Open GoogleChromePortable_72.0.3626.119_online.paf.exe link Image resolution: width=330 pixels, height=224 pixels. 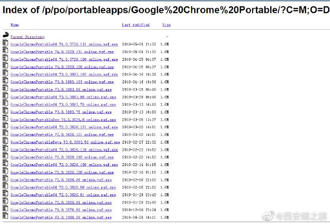[62, 157]
